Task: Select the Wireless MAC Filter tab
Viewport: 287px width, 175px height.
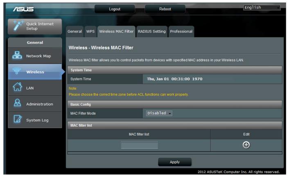Action: [116, 31]
